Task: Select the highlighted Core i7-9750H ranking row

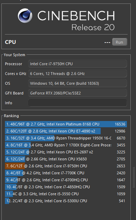Action: (66, 166)
